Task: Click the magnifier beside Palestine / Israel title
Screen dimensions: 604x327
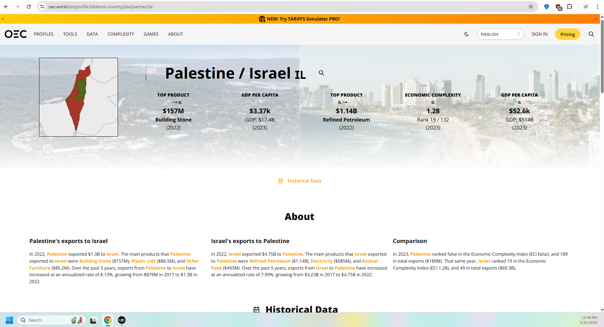Action: point(321,73)
